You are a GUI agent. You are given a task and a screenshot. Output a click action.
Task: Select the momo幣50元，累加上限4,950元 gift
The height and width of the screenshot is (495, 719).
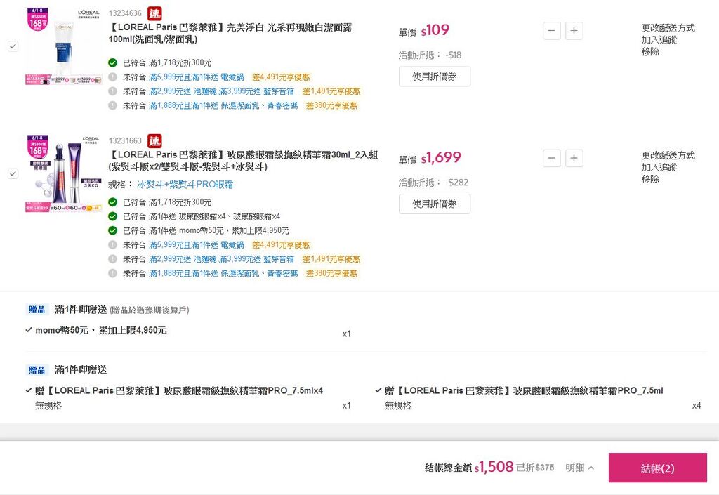(96, 331)
